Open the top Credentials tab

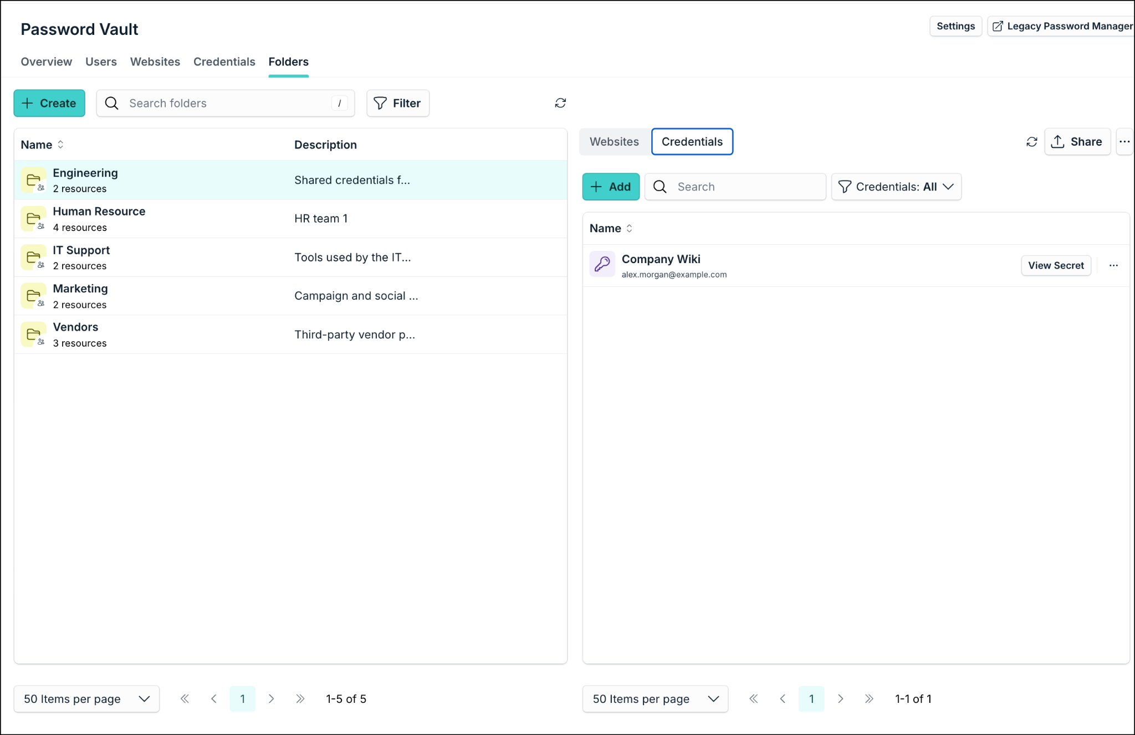[x=224, y=61]
